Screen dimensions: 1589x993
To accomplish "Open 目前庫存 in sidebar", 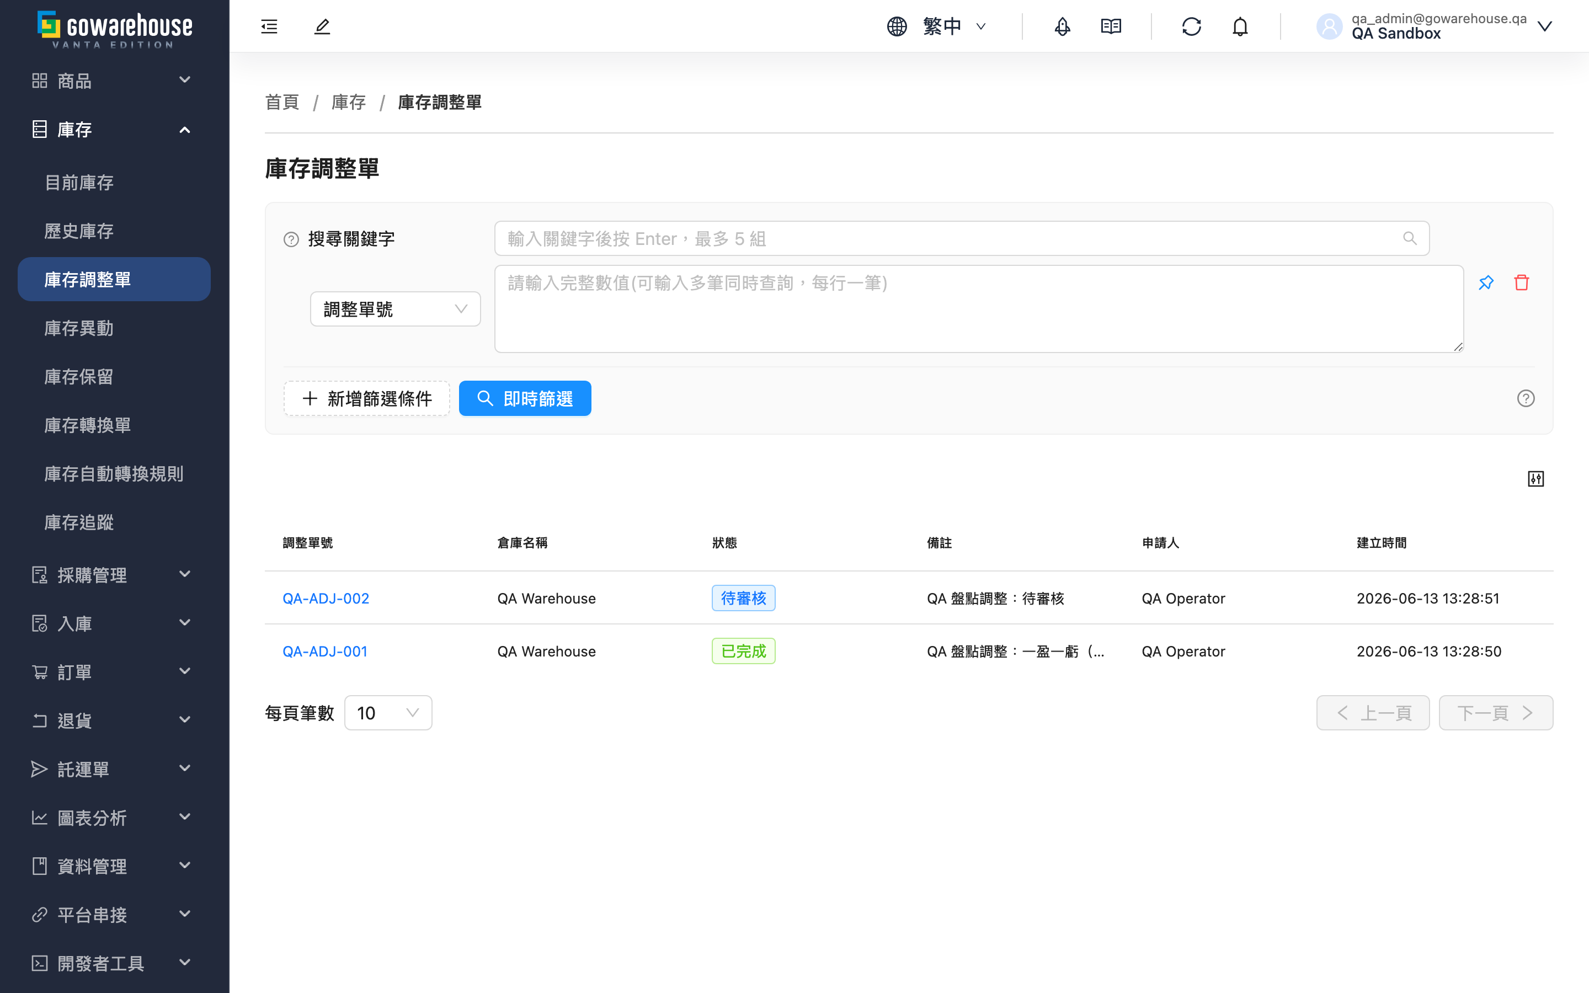I will (114, 183).
